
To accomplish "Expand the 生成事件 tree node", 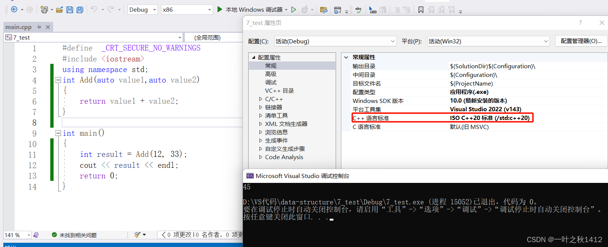I will [x=261, y=140].
